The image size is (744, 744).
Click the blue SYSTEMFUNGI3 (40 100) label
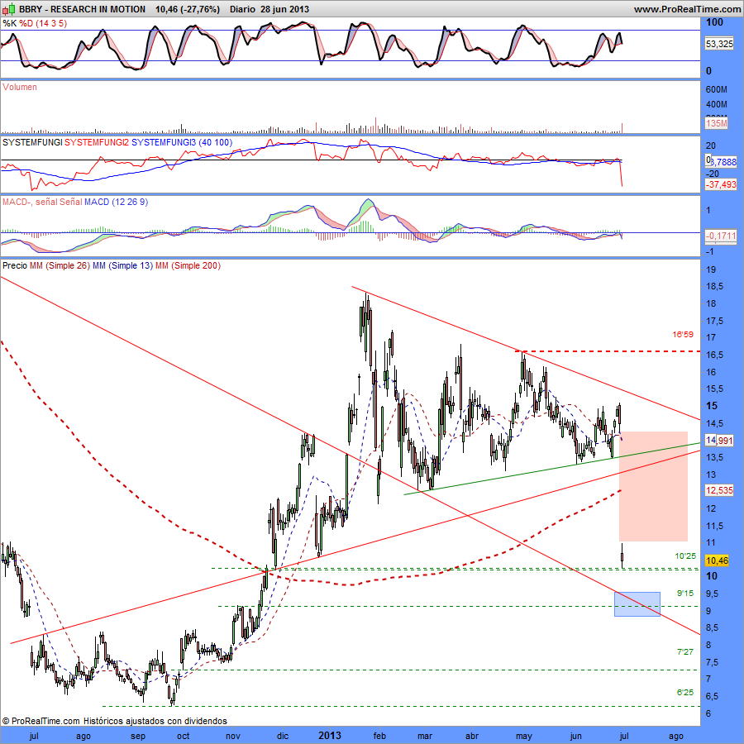coord(182,142)
